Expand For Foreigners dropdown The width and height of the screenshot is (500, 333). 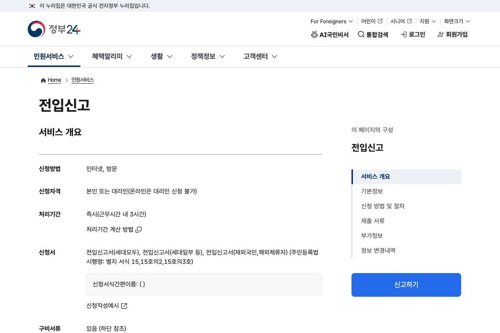point(332,21)
